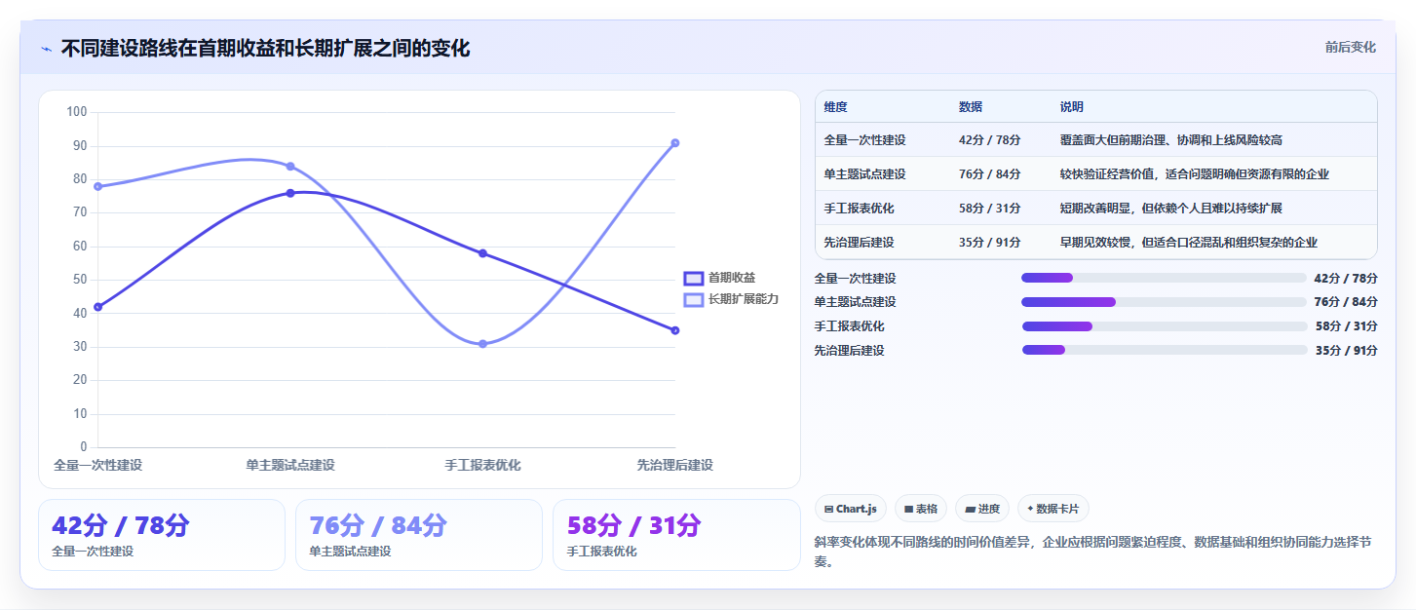Click 长期扩展能力 data point at 全量一次性建设 (78)
The width and height of the screenshot is (1416, 610).
coord(97,186)
